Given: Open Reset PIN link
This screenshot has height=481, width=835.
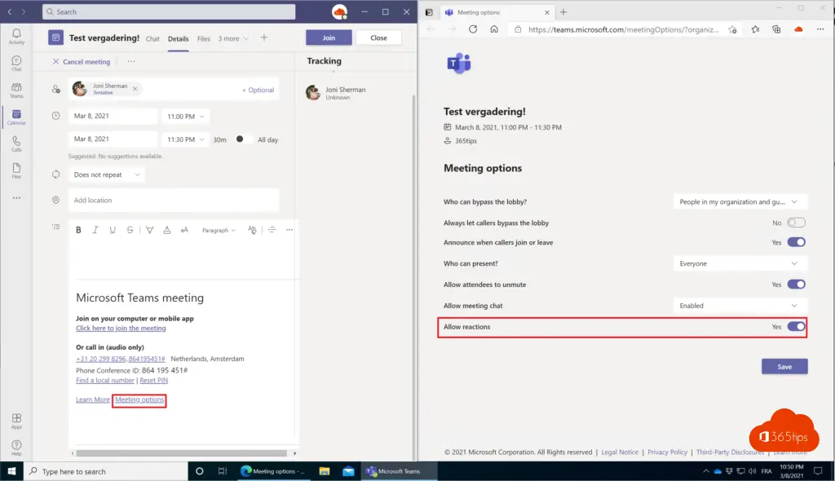Looking at the screenshot, I should pyautogui.click(x=154, y=381).
